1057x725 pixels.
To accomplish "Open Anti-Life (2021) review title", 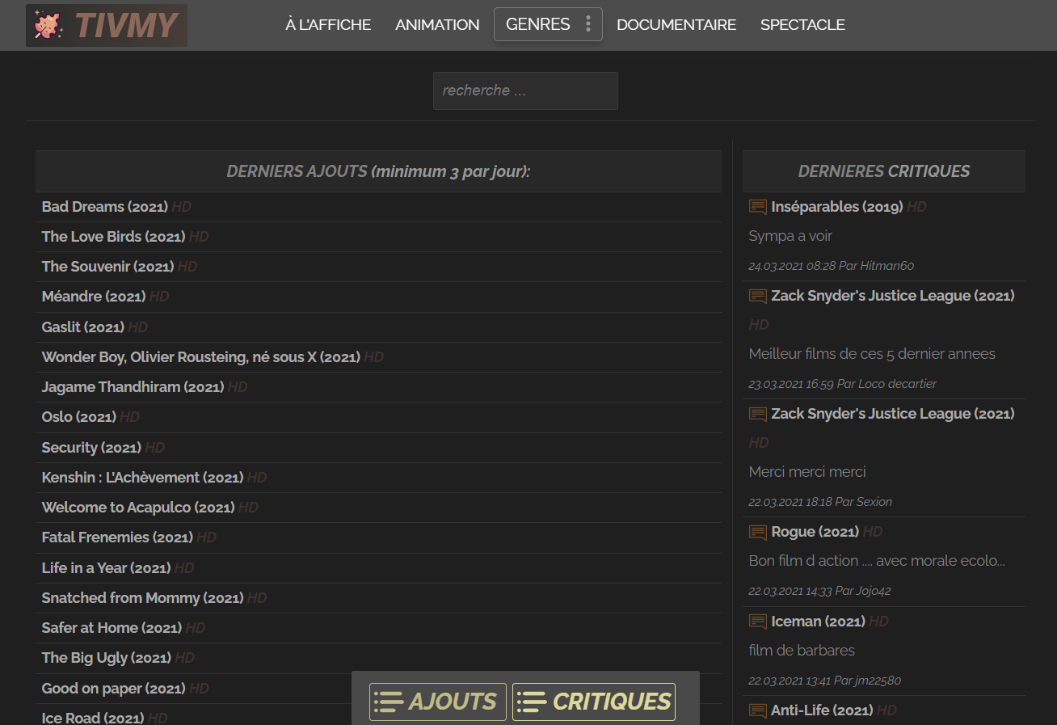I will (822, 710).
